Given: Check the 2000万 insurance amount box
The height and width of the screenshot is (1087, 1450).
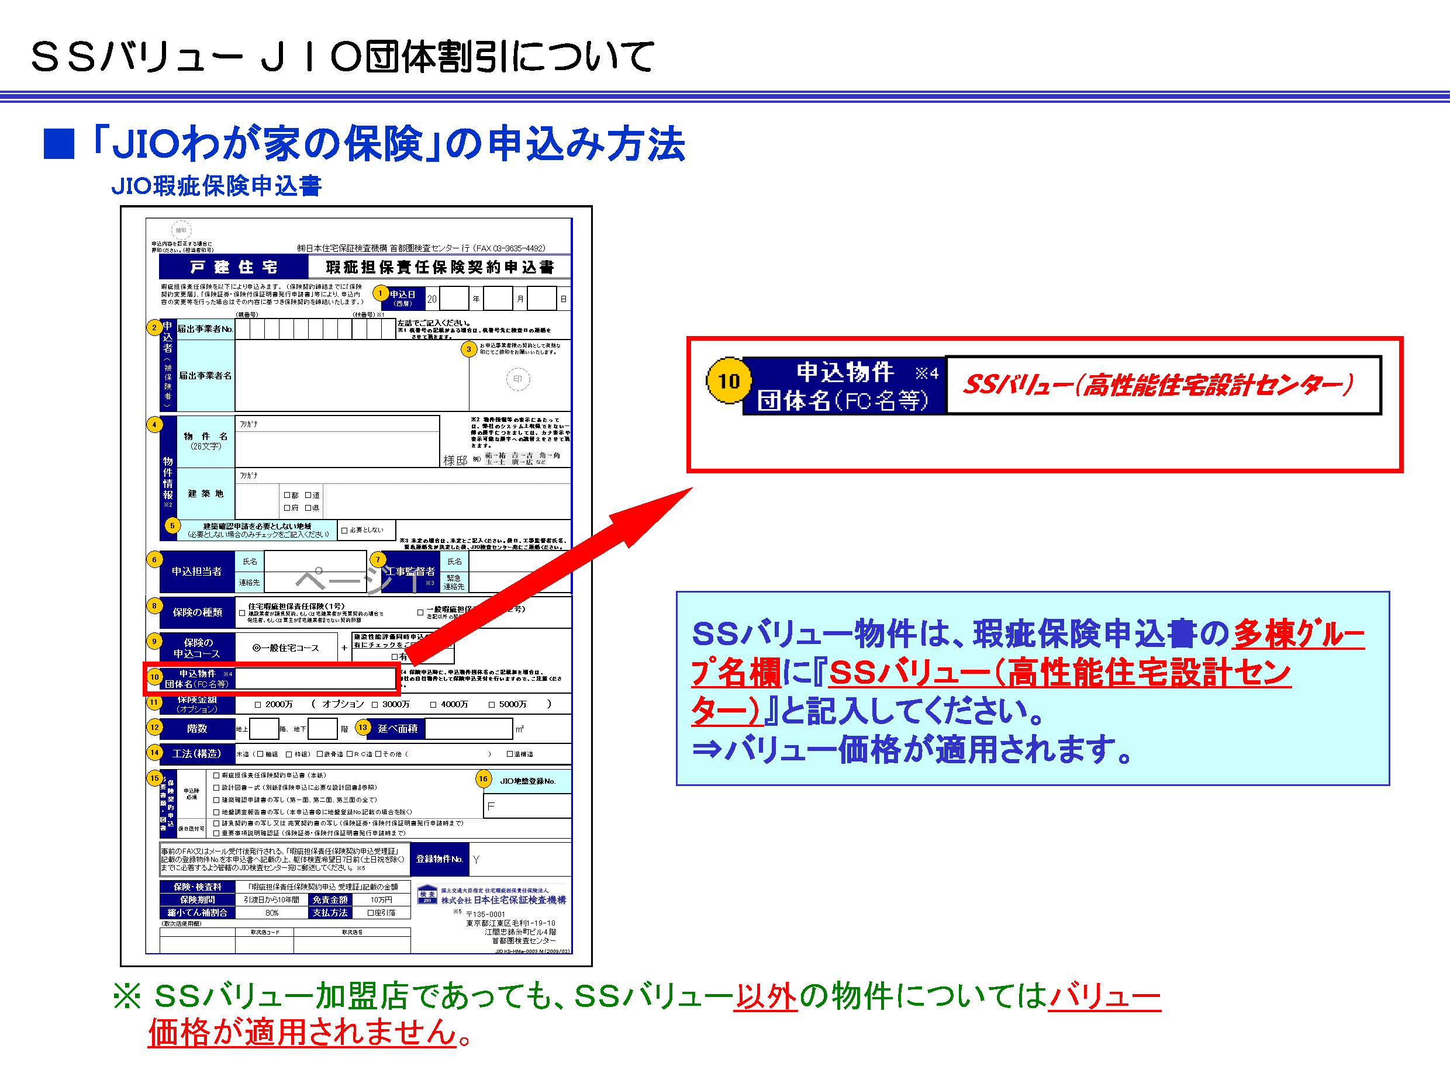Looking at the screenshot, I should click(x=258, y=705).
